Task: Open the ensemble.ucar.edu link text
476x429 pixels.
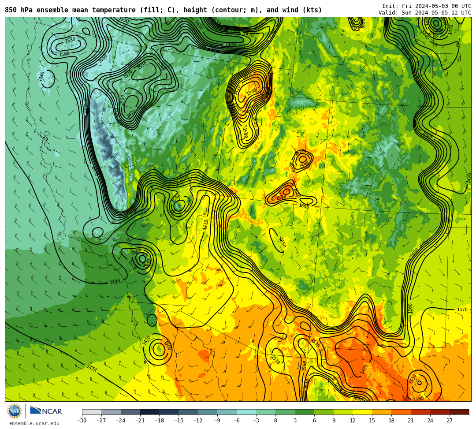Action: point(34,423)
